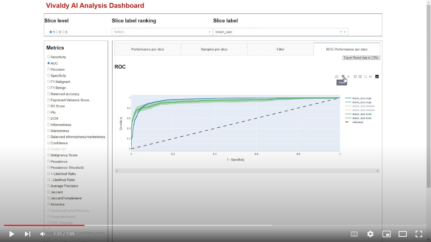Open the Samples per slice tab
The width and height of the screenshot is (431, 242).
coord(214,49)
